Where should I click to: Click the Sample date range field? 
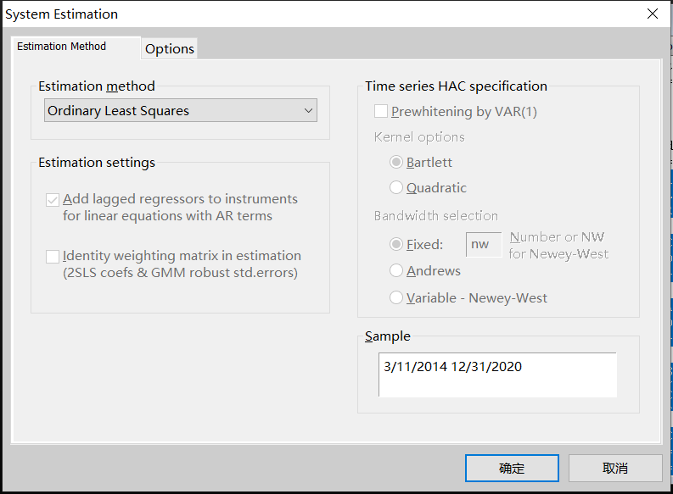[497, 375]
